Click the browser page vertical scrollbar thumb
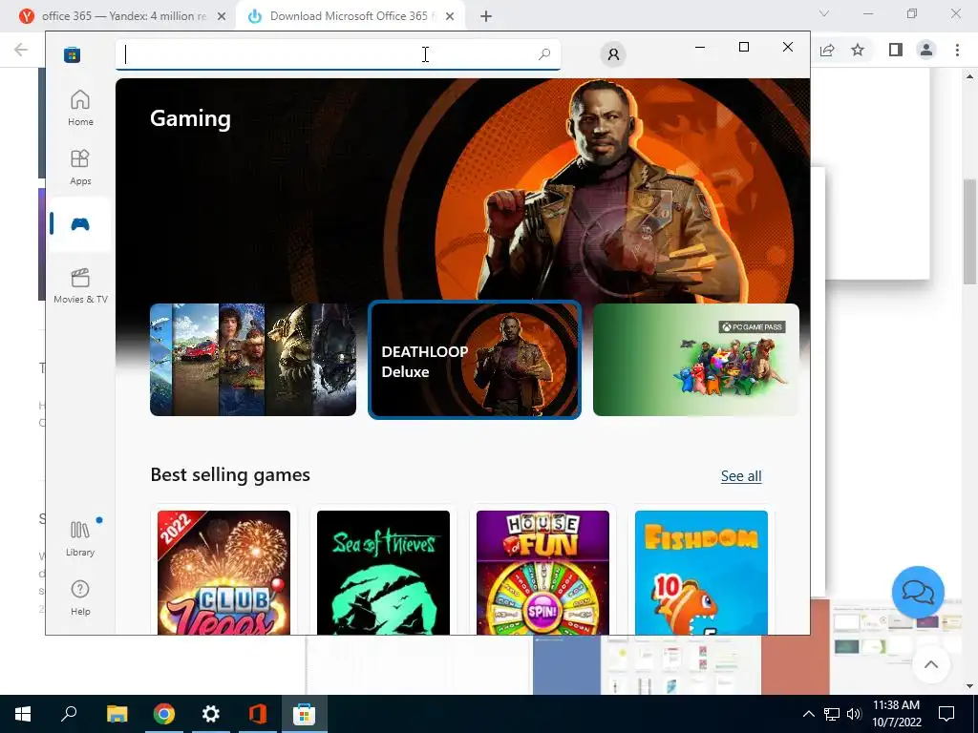Viewport: 978px width, 733px height. tap(969, 231)
